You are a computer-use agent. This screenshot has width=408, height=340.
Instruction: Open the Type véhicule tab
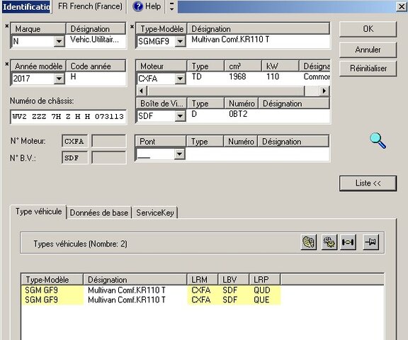38,212
